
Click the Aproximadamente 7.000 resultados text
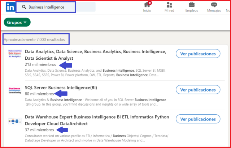[x=34, y=39]
